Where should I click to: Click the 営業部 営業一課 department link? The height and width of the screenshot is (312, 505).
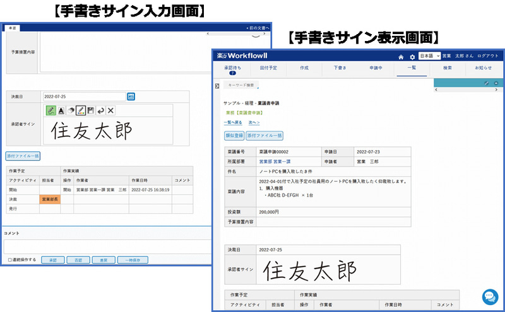(275, 161)
